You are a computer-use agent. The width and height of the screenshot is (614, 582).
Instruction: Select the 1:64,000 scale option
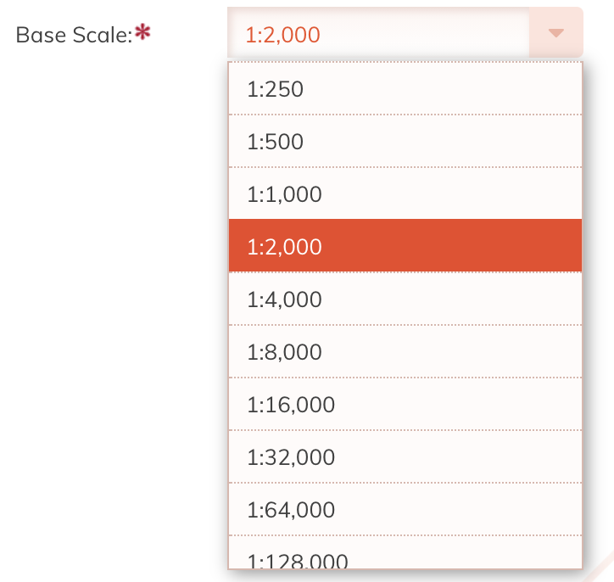pos(405,509)
